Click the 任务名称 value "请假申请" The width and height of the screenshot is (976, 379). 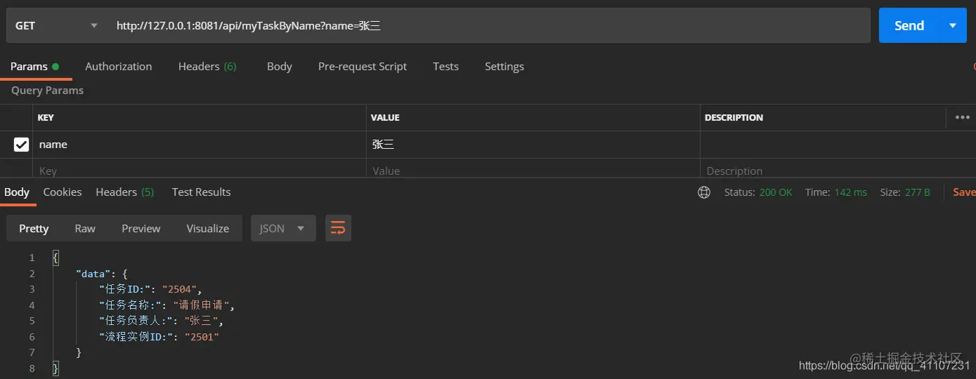[x=202, y=305]
